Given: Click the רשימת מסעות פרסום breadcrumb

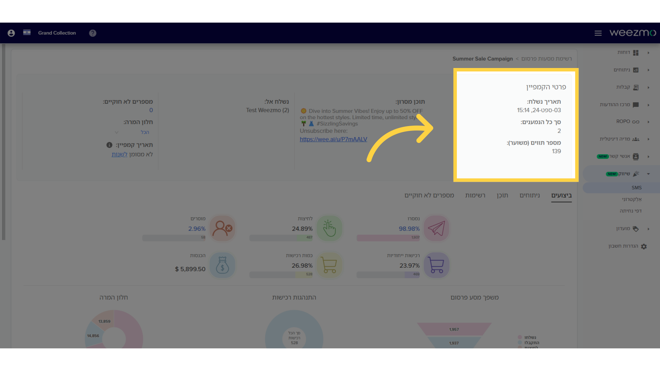Looking at the screenshot, I should [547, 59].
